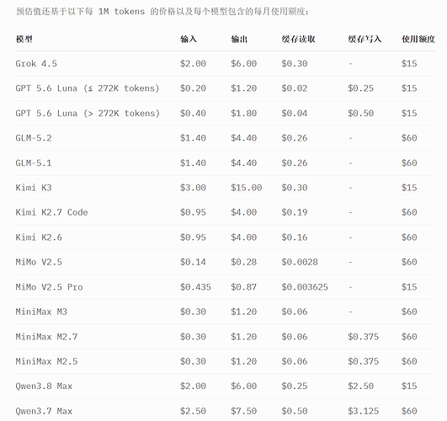This screenshot has width=447, height=421.
Task: Select the 使用额度 column header
Action: click(418, 39)
